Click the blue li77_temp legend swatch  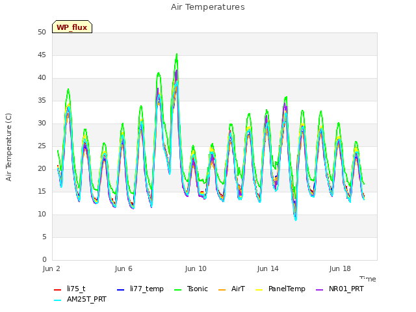coord(121,289)
